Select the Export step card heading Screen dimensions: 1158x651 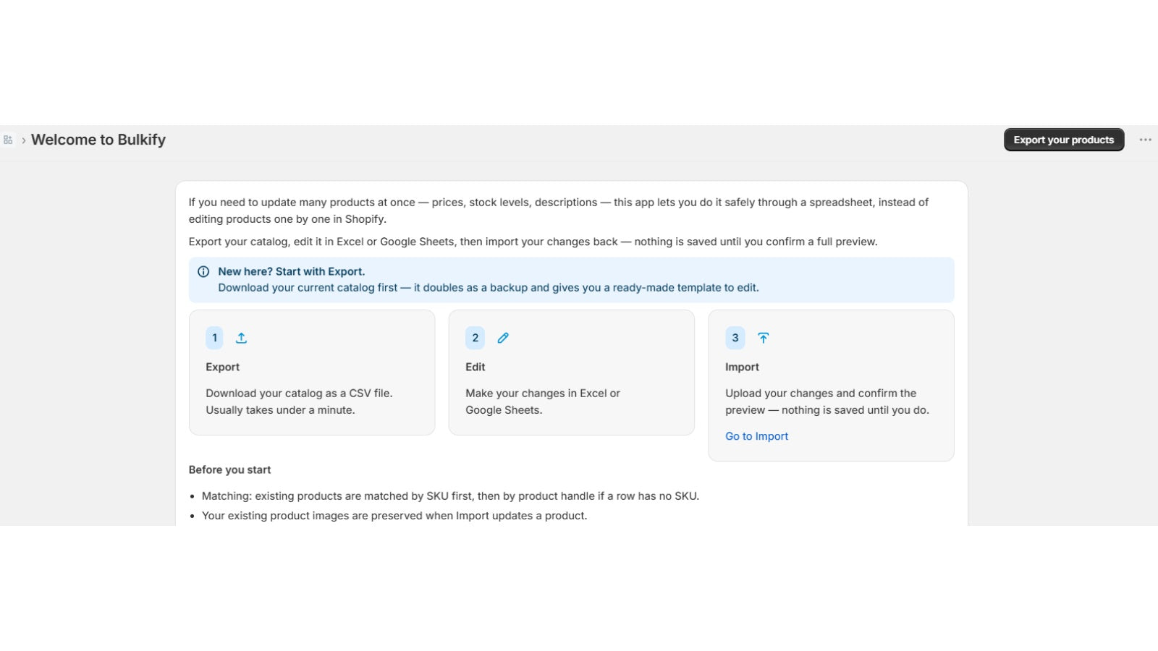pyautogui.click(x=222, y=367)
